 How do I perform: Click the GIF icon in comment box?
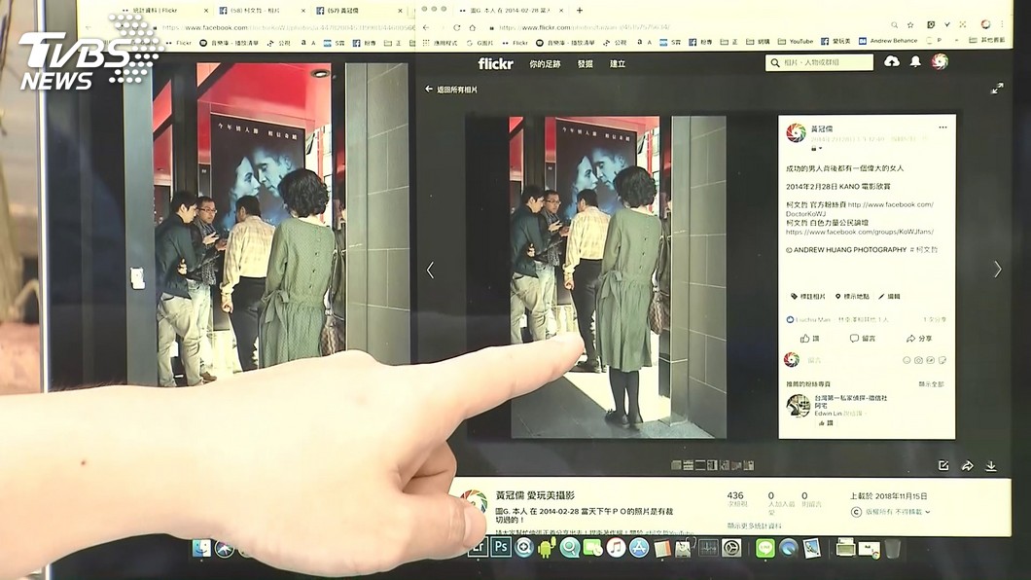pyautogui.click(x=931, y=360)
